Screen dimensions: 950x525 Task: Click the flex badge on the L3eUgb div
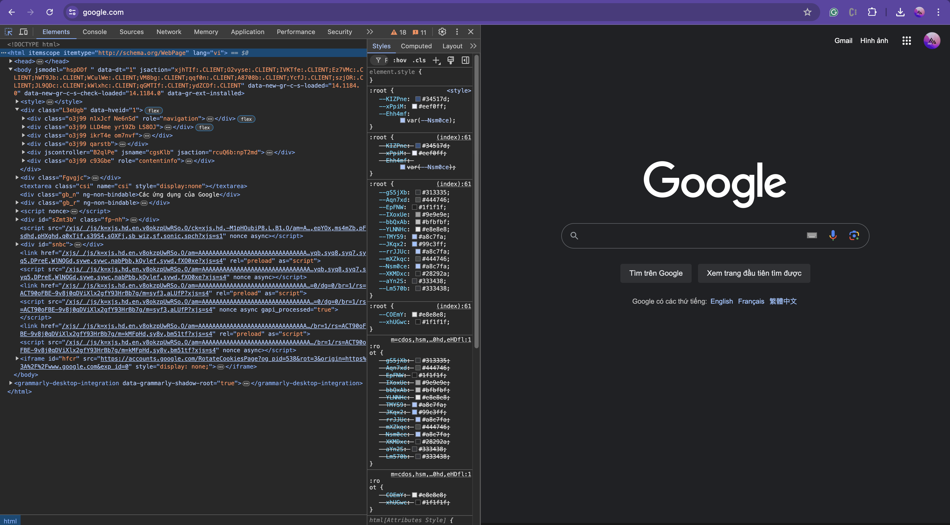[x=154, y=111]
